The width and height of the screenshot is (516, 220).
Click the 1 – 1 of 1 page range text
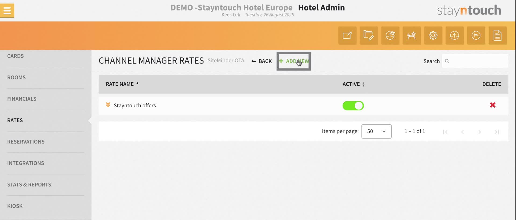coord(415,131)
